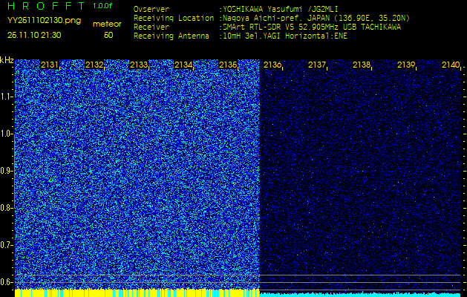Click the 0.6 frequency axis label
The height and width of the screenshot is (297, 467).
click(x=6, y=282)
